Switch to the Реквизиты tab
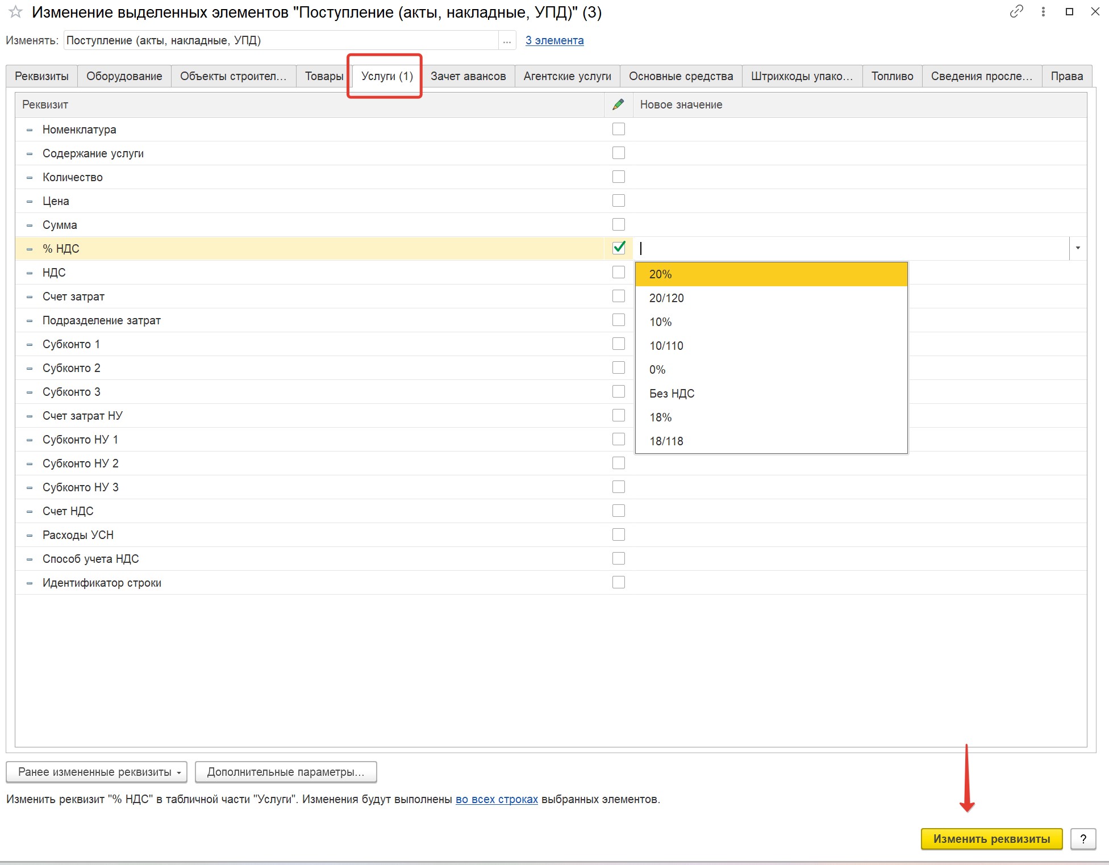 (x=41, y=76)
